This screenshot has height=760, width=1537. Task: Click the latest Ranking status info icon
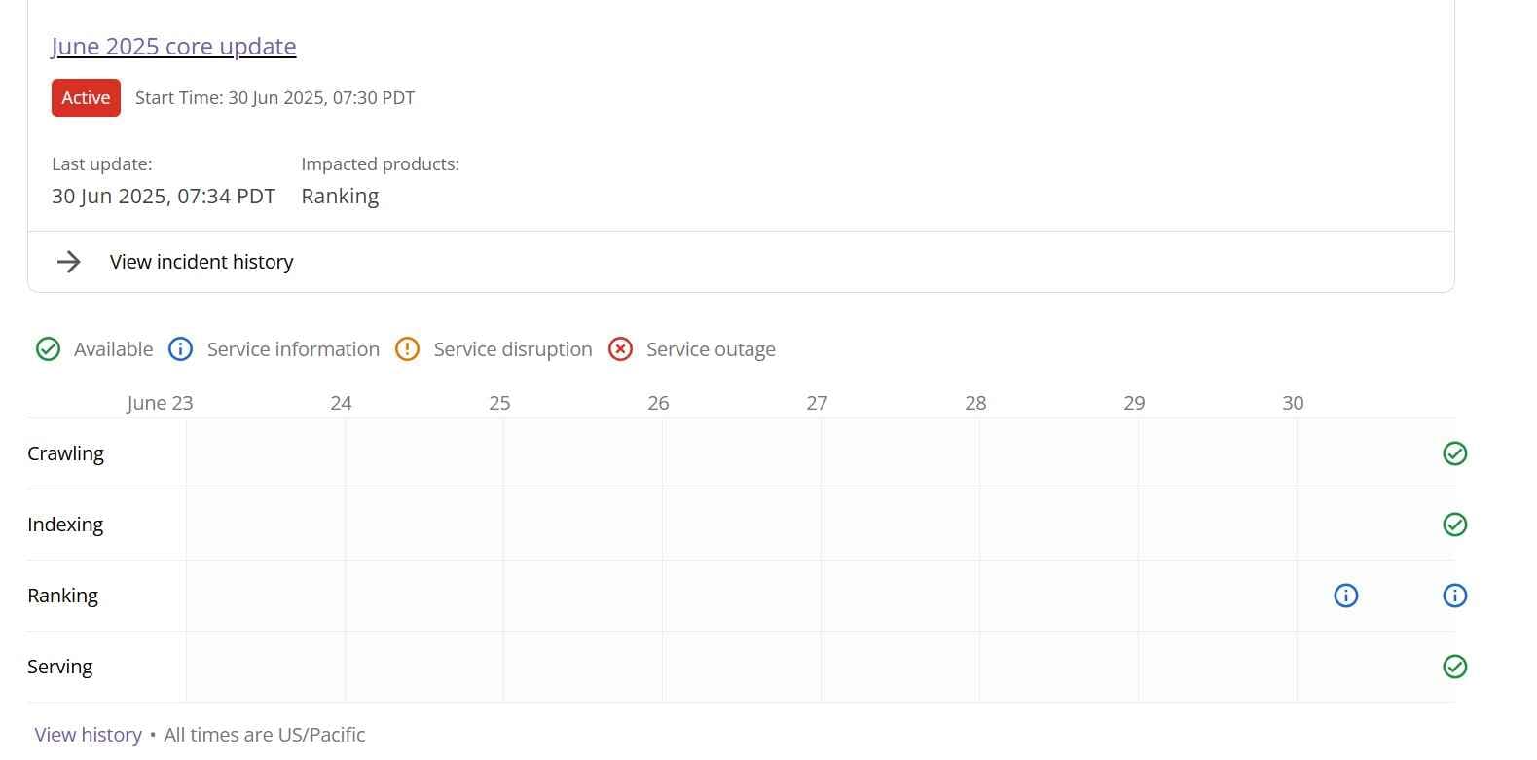click(1454, 595)
